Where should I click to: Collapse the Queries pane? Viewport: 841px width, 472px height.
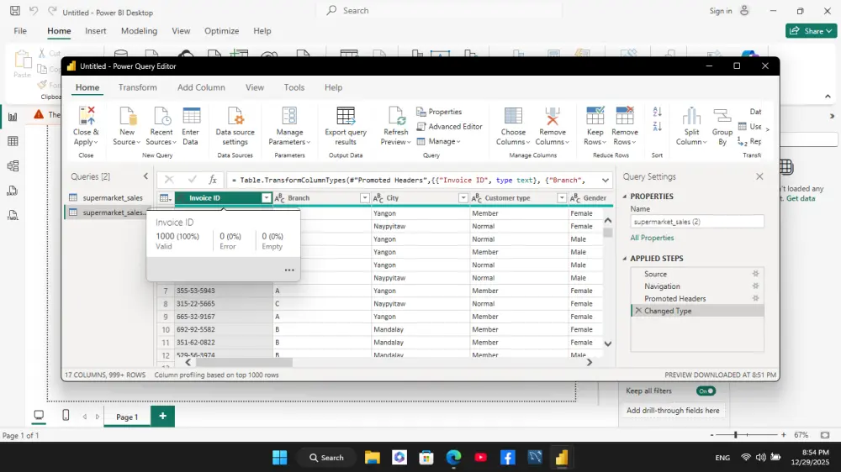click(x=145, y=176)
